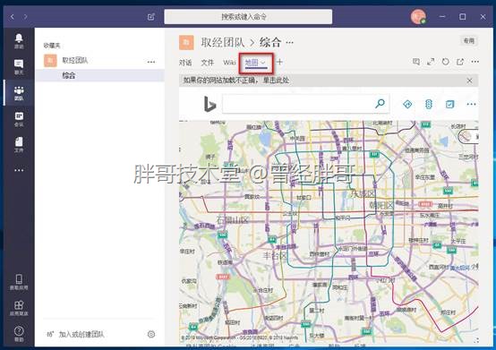Dismiss the website loading notice banner
Viewport: 496px width, 350px height.
[469, 81]
